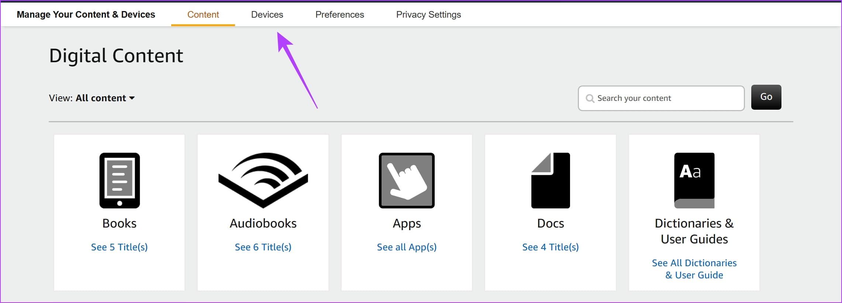Click the Apps card label
The image size is (842, 303).
[407, 223]
